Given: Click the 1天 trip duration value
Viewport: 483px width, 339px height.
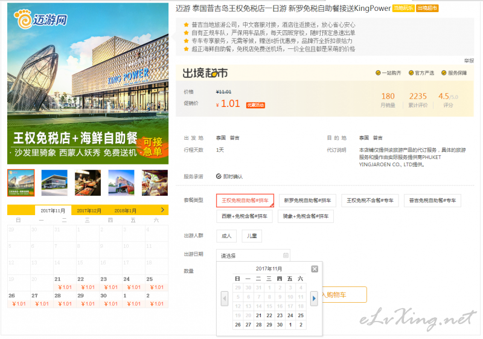Looking at the screenshot, I should (220, 150).
